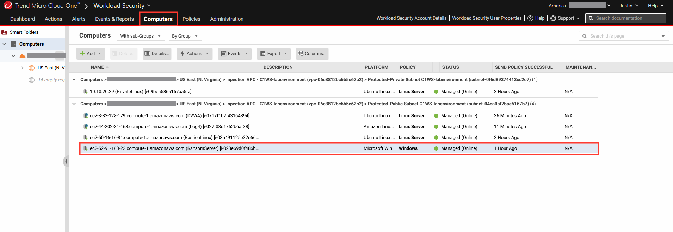Click the Computers tree server icon
This screenshot has height=232, width=673.
pyautogui.click(x=13, y=44)
